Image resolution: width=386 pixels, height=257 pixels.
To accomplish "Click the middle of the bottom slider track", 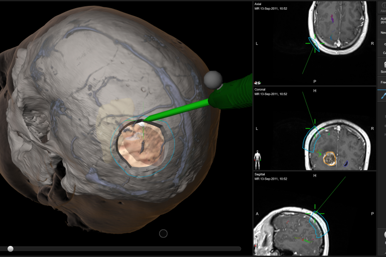I will coord(120,249).
